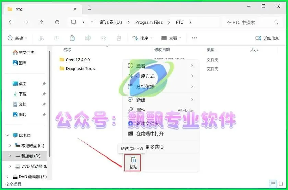The image size is (288, 190).
Task: Sort by 类型 column header
Action: [211, 50]
